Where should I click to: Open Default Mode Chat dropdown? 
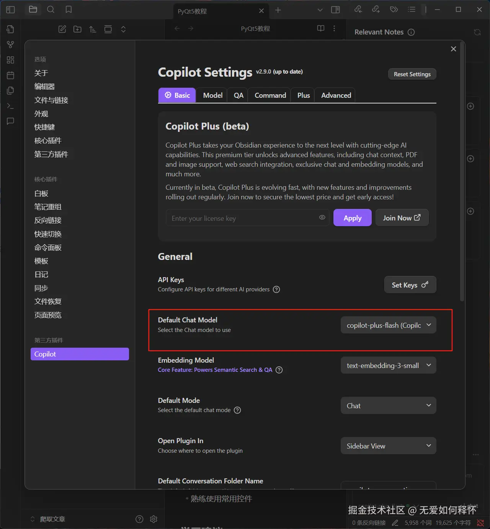click(x=389, y=406)
